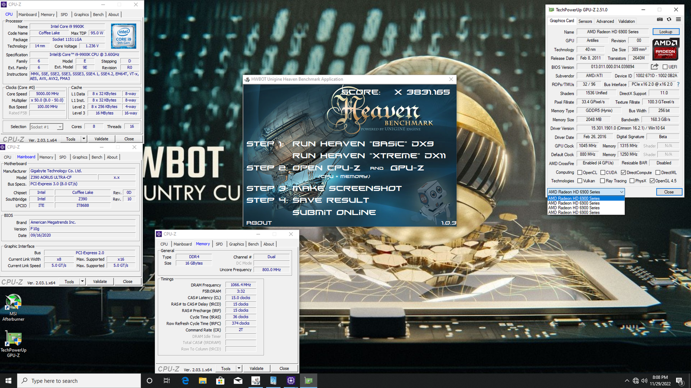Open Microsoft Store from taskbar
Viewport: 691px width, 388px height.
pyautogui.click(x=220, y=380)
